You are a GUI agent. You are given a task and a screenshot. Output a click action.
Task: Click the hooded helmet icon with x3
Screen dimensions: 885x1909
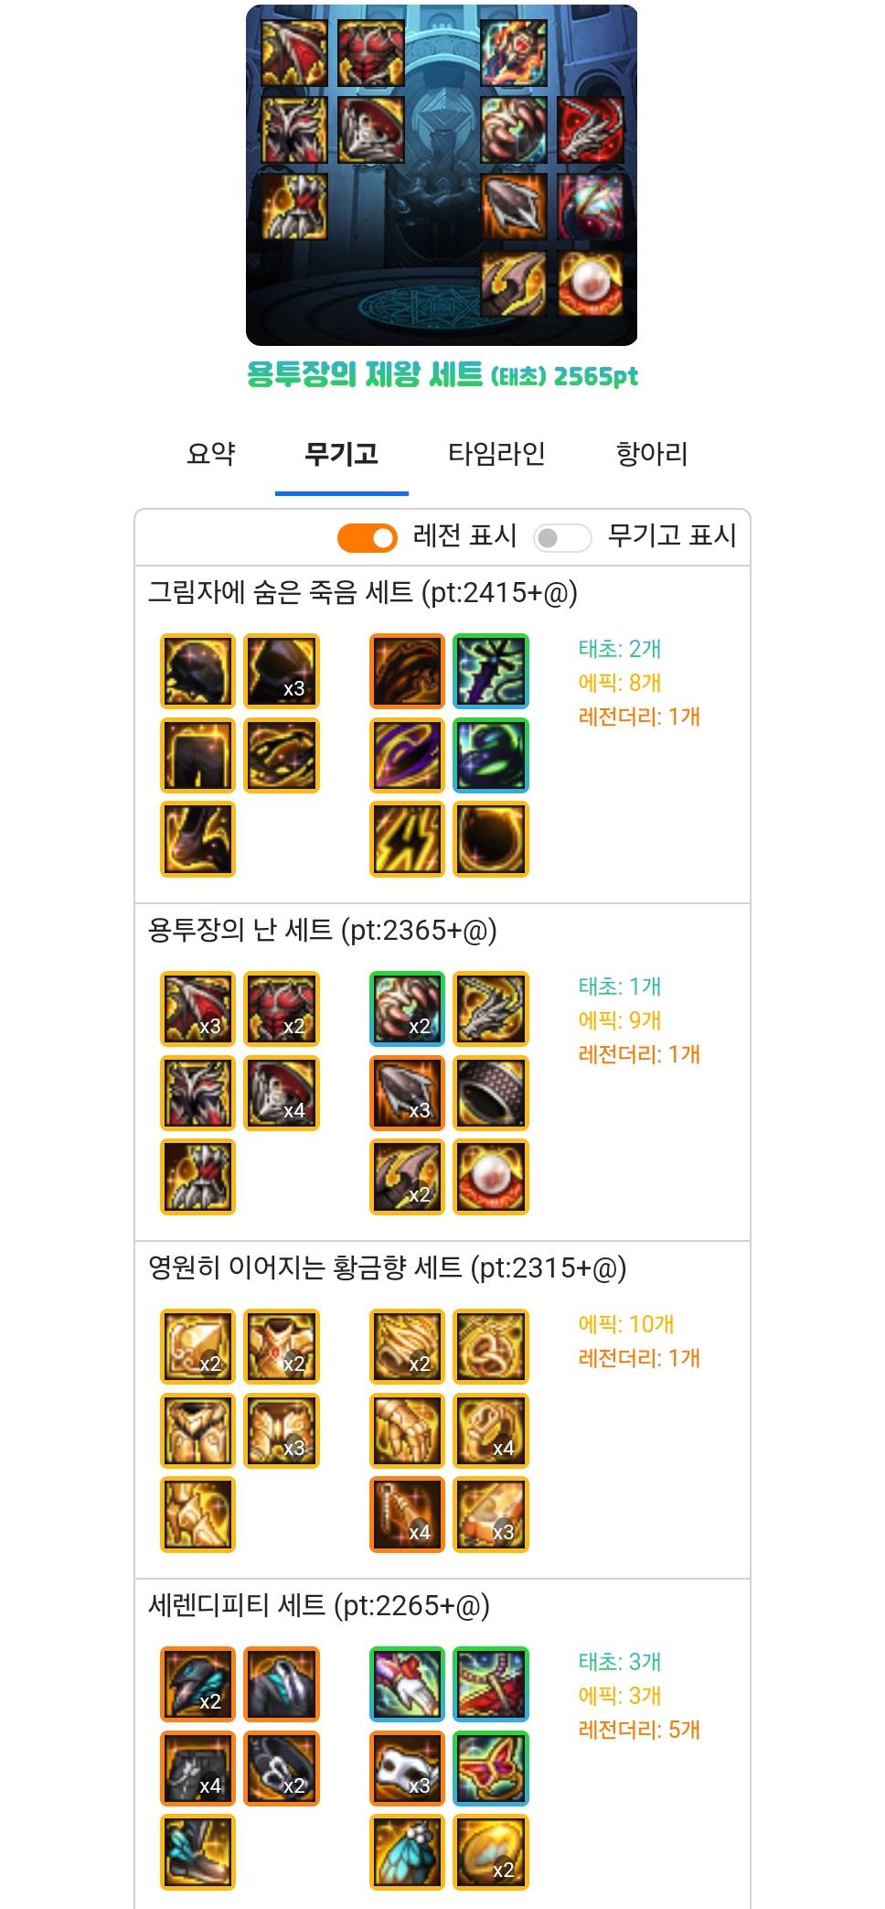coord(282,671)
